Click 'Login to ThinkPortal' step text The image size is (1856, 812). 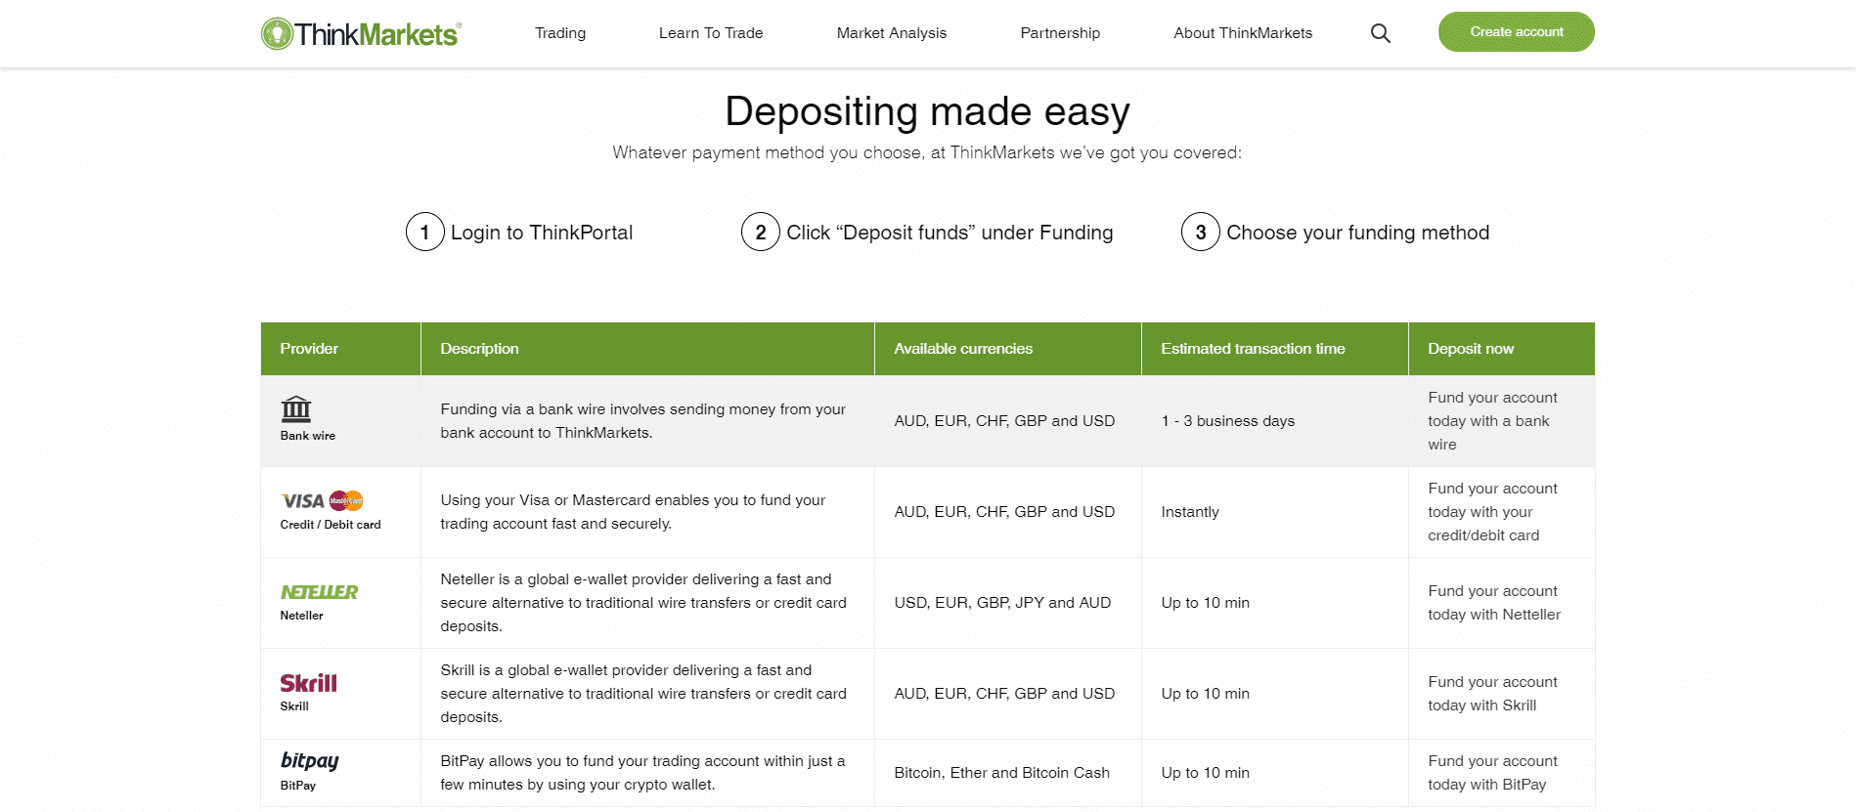[x=542, y=233]
